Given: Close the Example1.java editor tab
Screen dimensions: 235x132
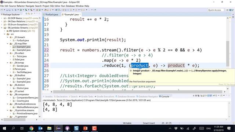Looking at the screenshot, I should pos(80,14).
